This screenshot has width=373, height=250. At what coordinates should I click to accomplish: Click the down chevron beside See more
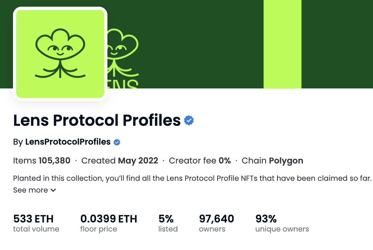click(x=53, y=191)
